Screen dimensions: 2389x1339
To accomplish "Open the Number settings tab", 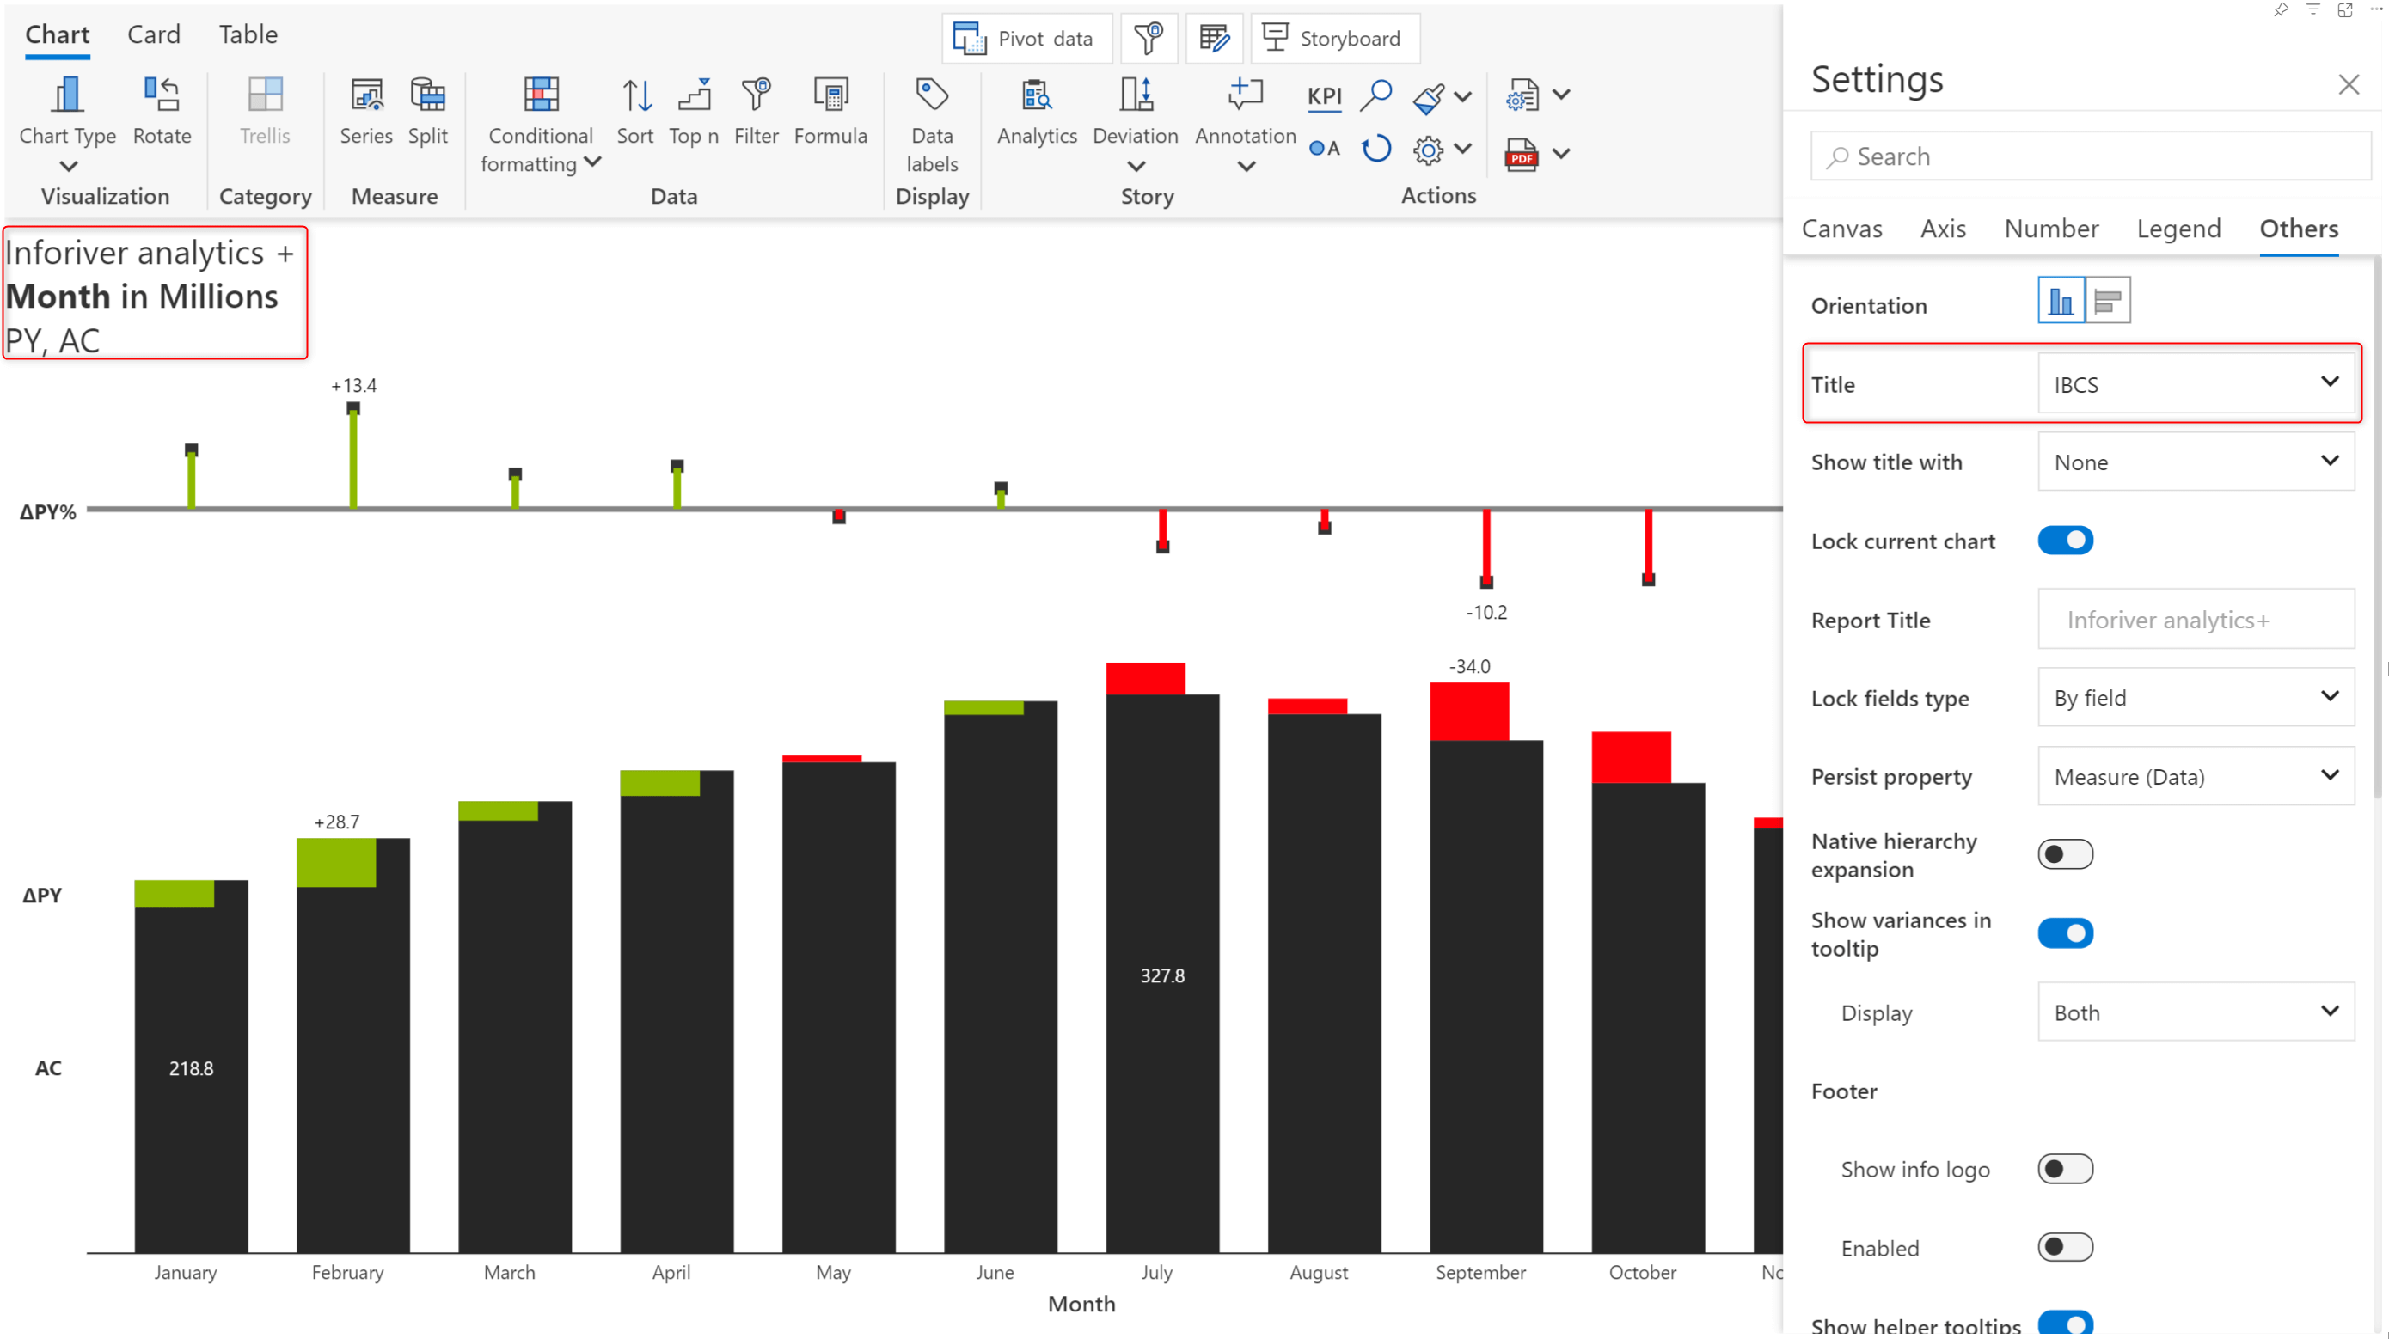I will (x=2051, y=228).
